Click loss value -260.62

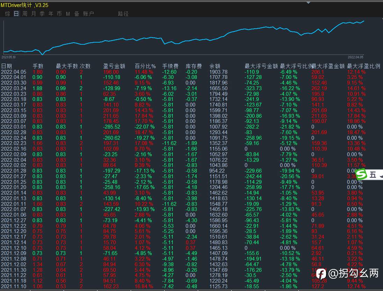pyautogui.click(x=111, y=138)
